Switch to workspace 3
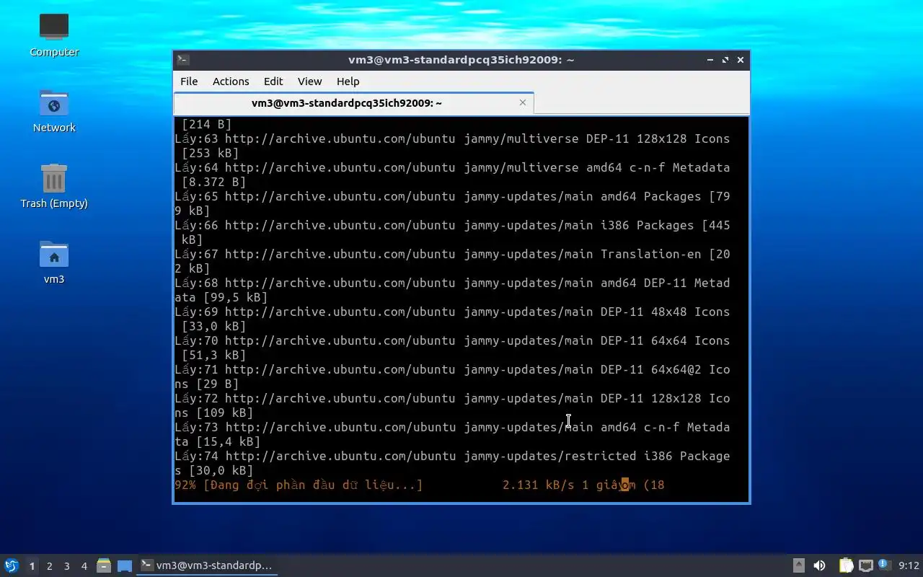Viewport: 923px width, 577px height. coord(67,566)
